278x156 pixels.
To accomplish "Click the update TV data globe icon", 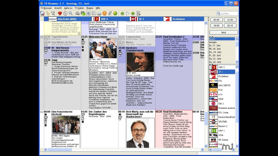I will pyautogui.click(x=42, y=13).
